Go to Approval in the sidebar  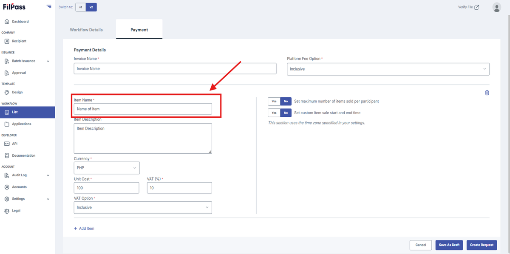point(19,73)
